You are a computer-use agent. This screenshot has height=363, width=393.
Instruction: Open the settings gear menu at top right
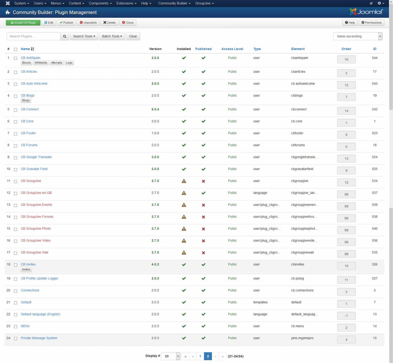pyautogui.click(x=381, y=3)
